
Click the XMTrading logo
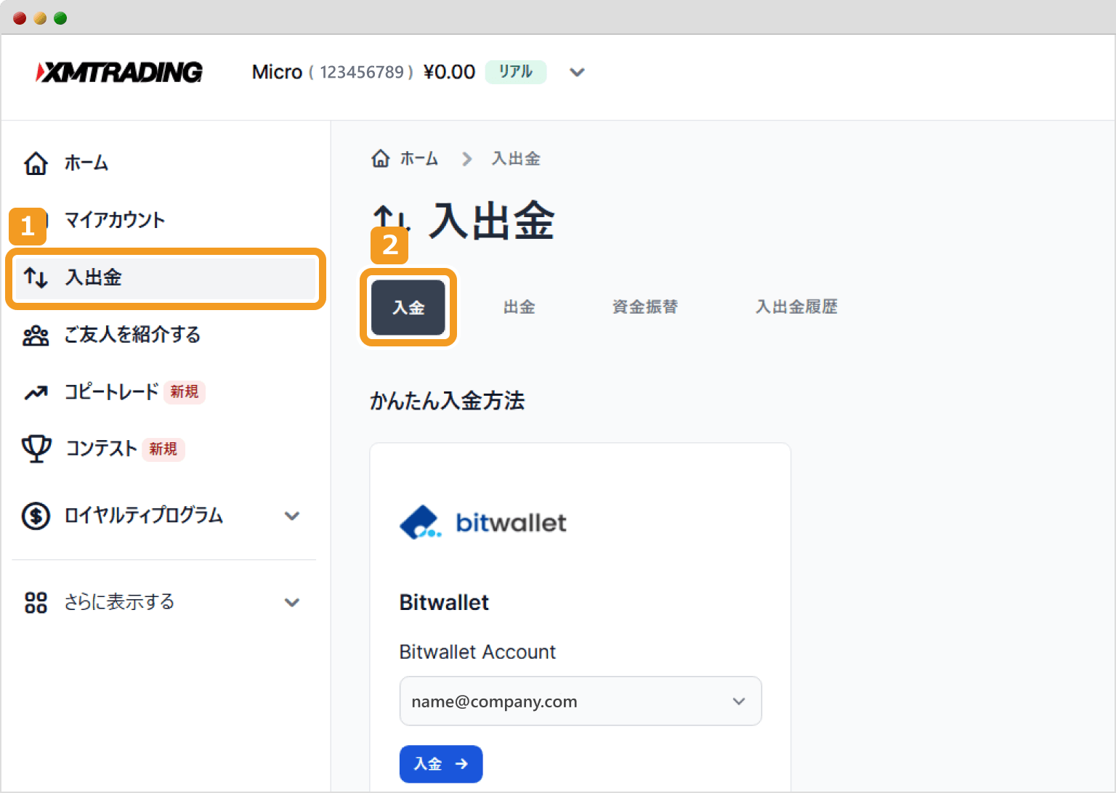[119, 72]
